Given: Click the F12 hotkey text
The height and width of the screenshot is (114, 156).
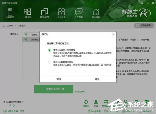Looking at the screenshot, I should click(x=12, y=106).
